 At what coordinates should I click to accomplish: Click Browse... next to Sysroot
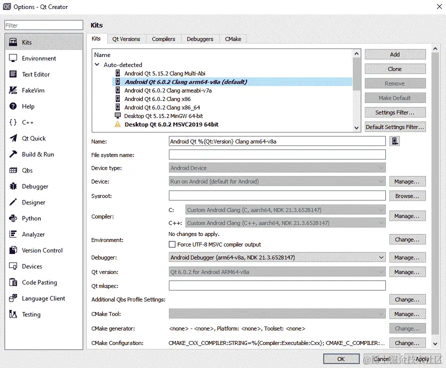[x=407, y=196]
